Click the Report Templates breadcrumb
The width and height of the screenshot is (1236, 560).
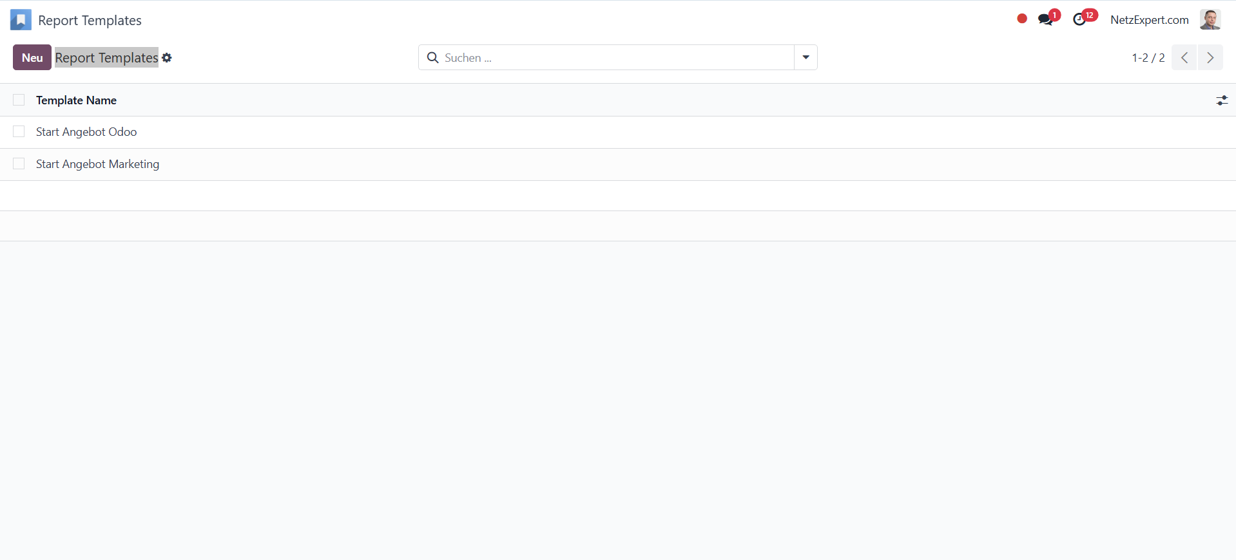[106, 58]
